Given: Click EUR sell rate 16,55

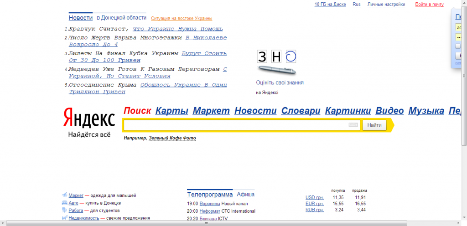Looking at the screenshot, I should (x=360, y=204).
